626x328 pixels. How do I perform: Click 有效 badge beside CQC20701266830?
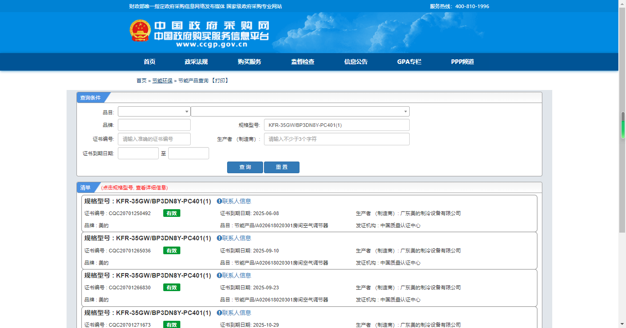coord(172,288)
